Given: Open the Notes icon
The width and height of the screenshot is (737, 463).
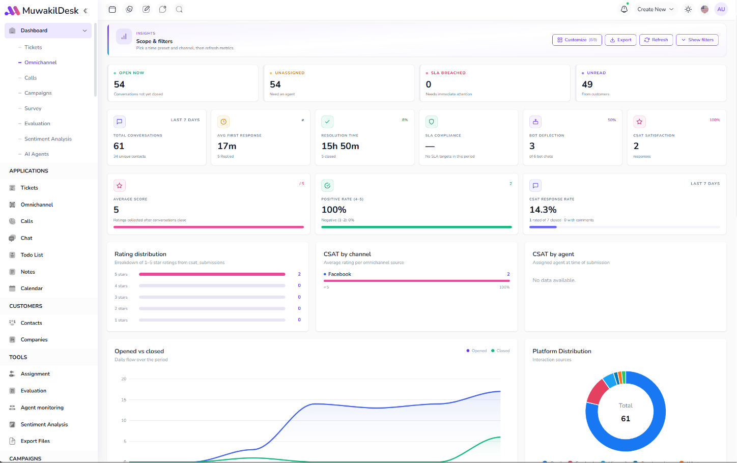Looking at the screenshot, I should click(x=12, y=272).
